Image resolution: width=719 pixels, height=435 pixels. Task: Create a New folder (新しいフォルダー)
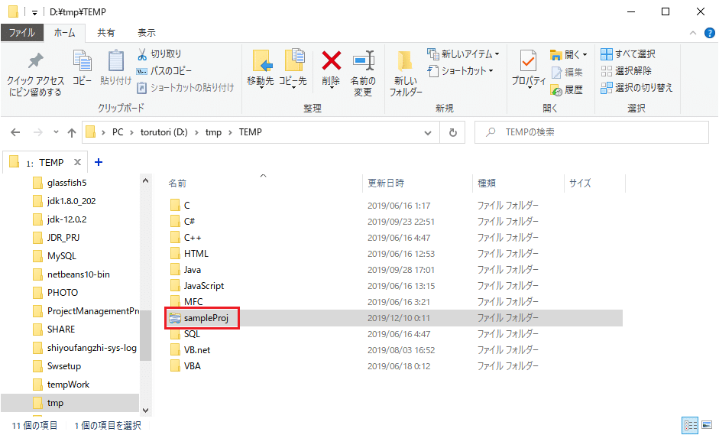tap(406, 73)
